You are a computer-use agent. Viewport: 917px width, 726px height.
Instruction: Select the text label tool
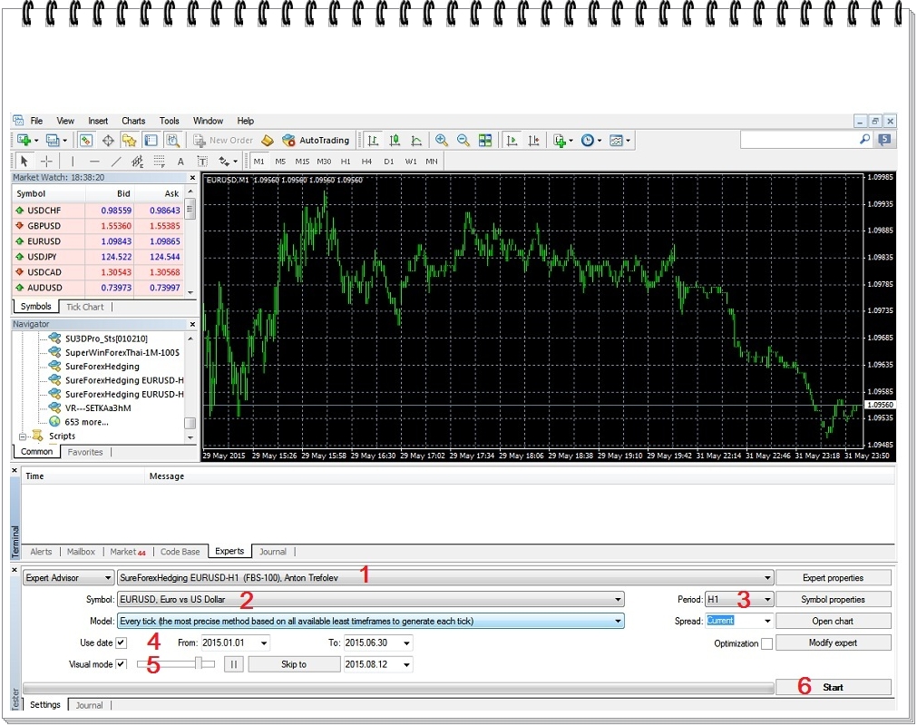[202, 162]
